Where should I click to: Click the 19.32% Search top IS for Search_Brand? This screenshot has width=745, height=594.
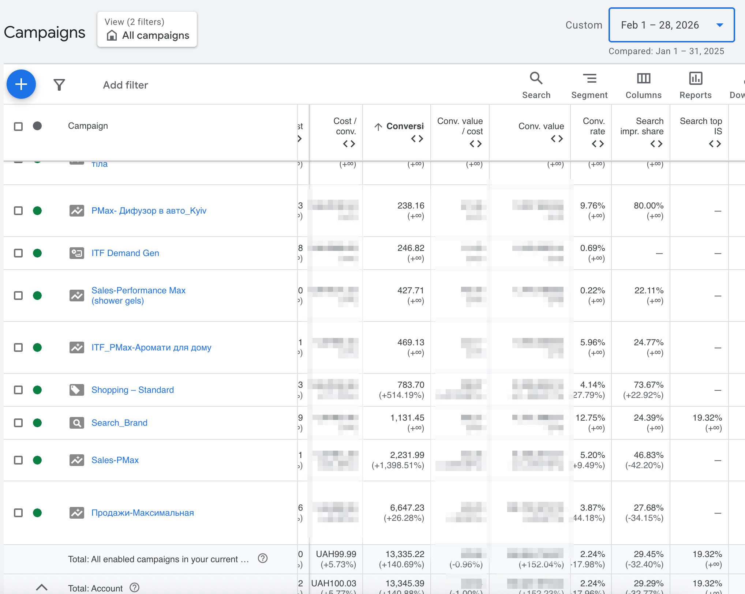tap(707, 418)
